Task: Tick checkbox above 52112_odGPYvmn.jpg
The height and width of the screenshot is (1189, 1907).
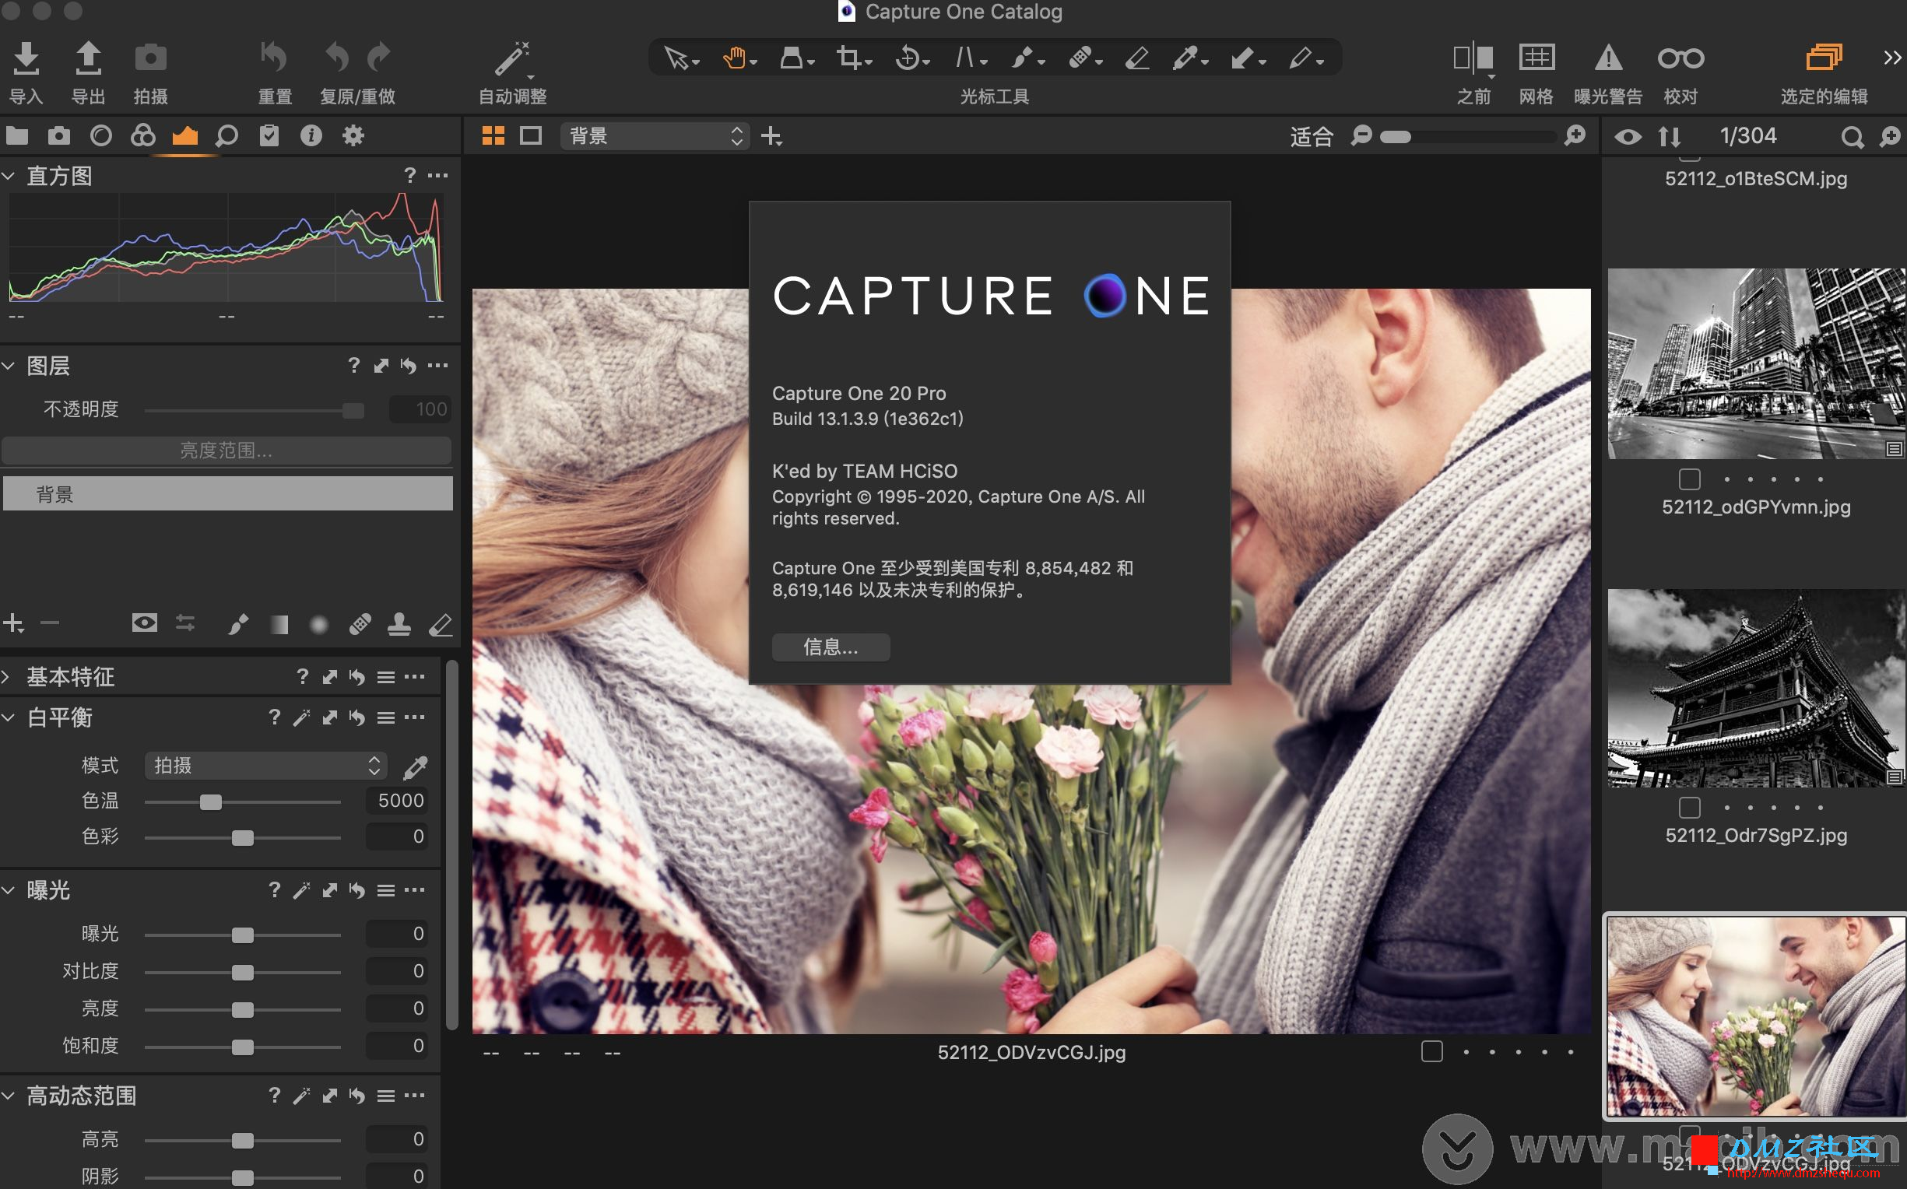Action: tap(1689, 479)
